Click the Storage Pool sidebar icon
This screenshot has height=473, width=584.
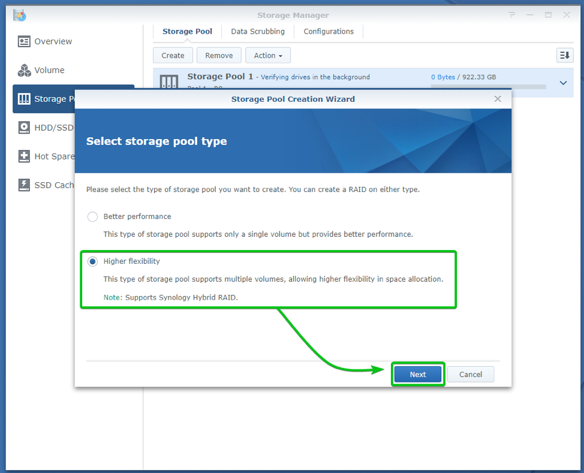(x=24, y=99)
